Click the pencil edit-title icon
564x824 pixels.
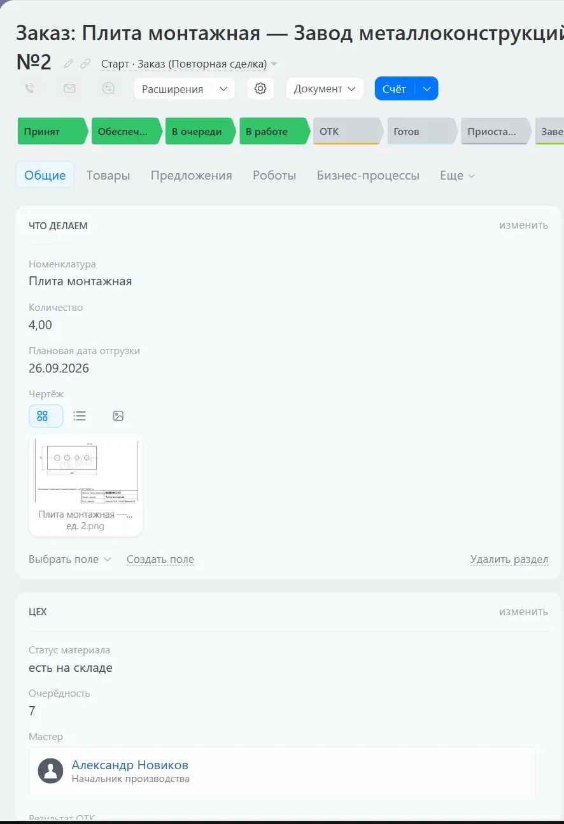pos(69,64)
